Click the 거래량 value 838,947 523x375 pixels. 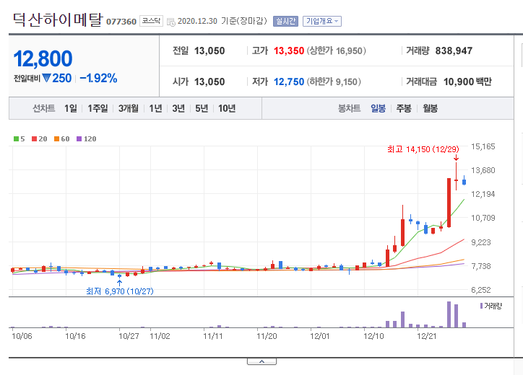(454, 51)
